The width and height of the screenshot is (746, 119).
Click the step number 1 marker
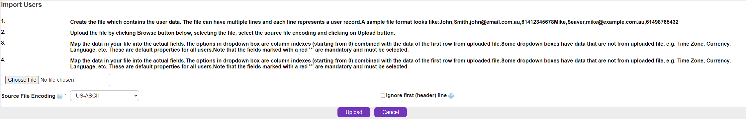coord(3,21)
